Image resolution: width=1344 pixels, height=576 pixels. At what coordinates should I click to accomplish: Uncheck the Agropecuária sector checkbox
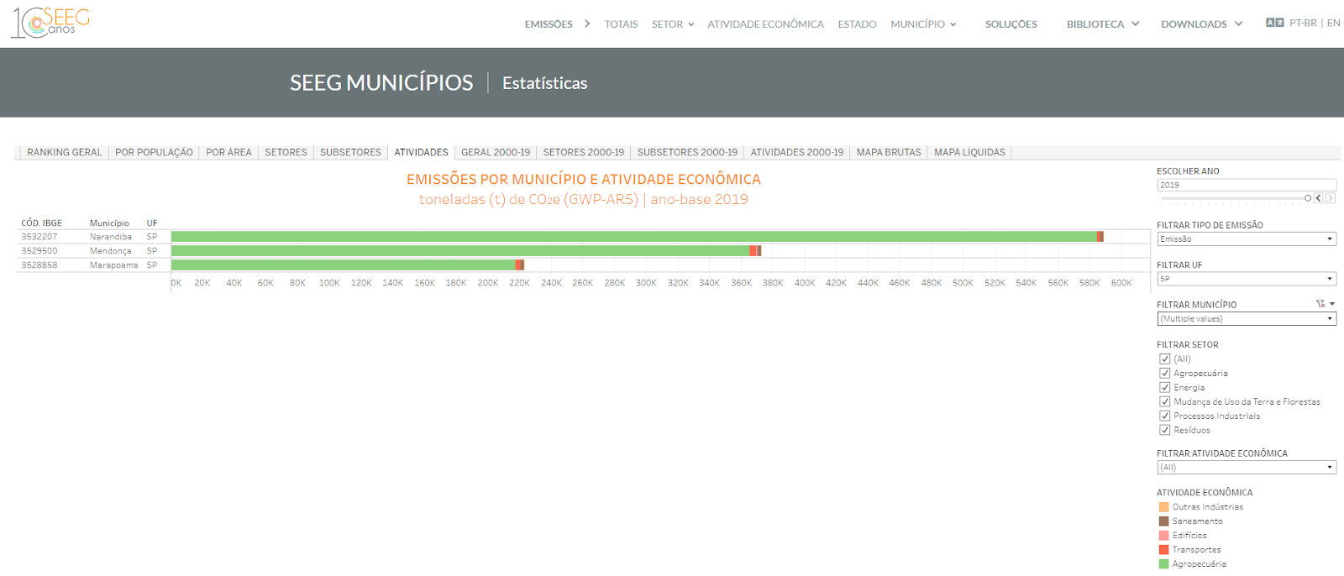click(1165, 373)
